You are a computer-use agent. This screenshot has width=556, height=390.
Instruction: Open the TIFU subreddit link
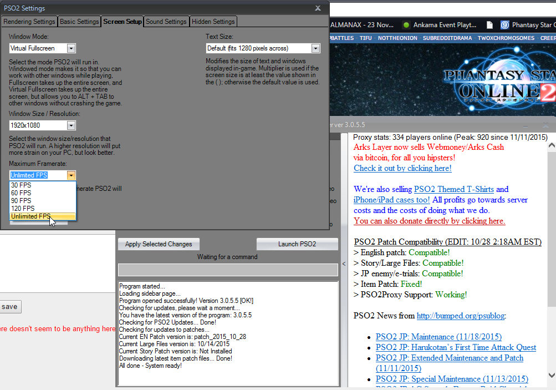365,38
